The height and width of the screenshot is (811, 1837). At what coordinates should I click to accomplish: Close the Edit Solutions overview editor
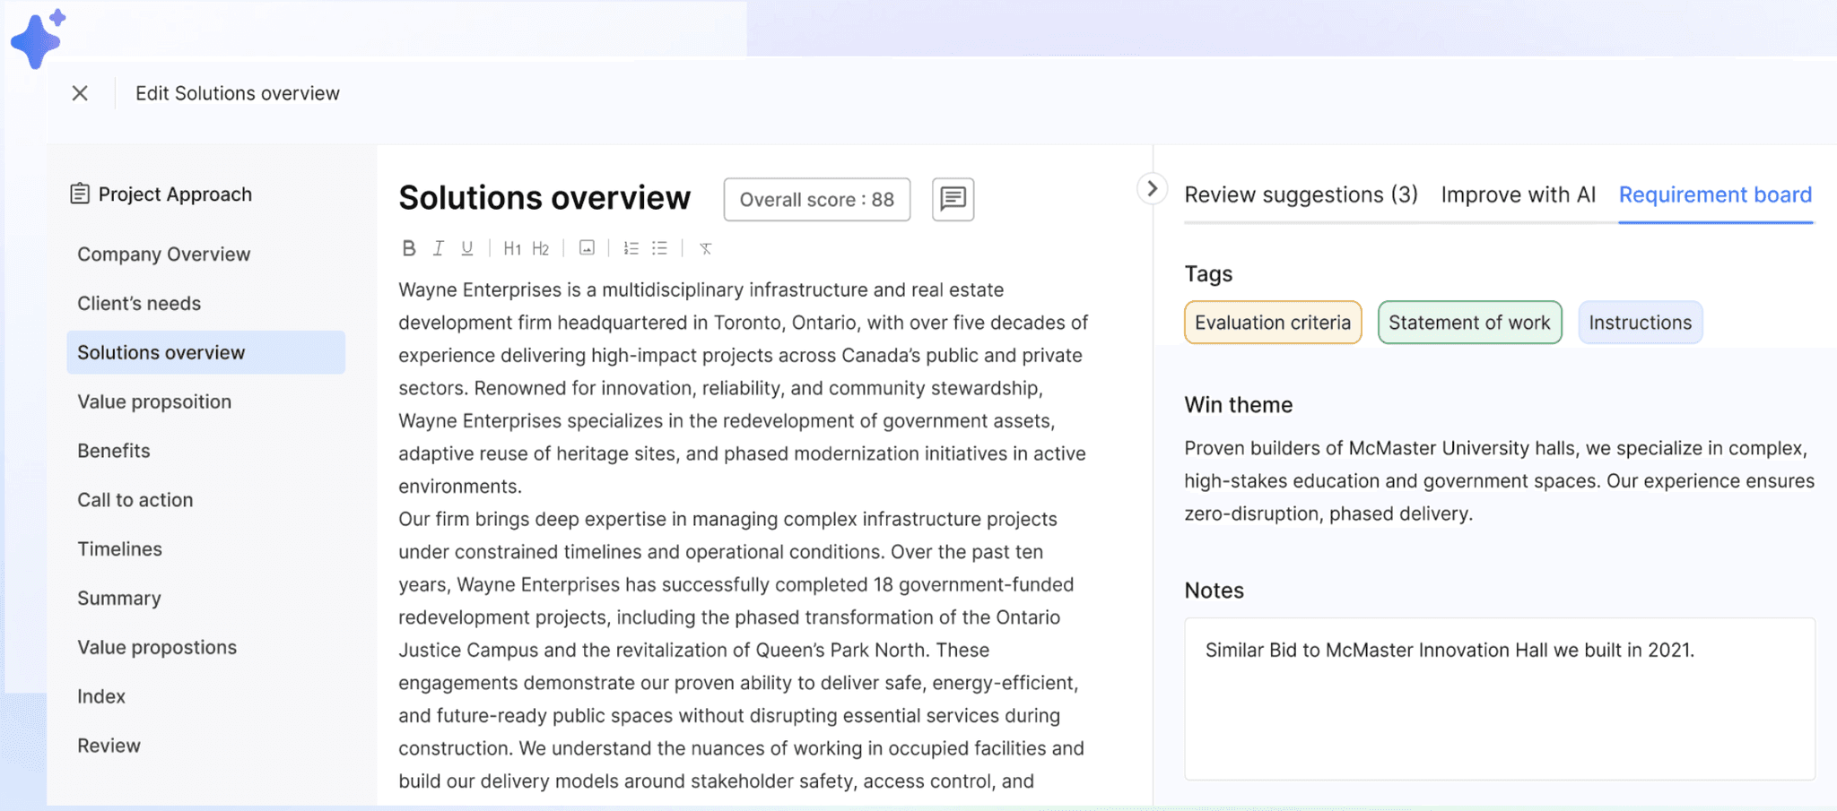coord(80,93)
